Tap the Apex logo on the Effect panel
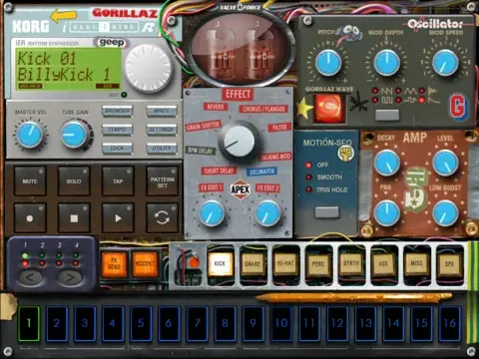 pyautogui.click(x=240, y=189)
